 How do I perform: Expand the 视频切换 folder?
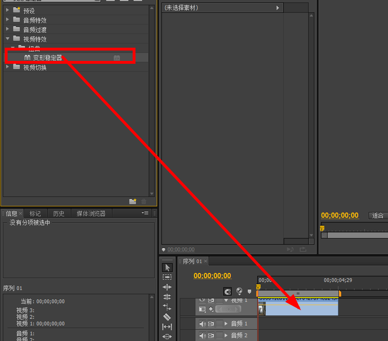(x=8, y=67)
